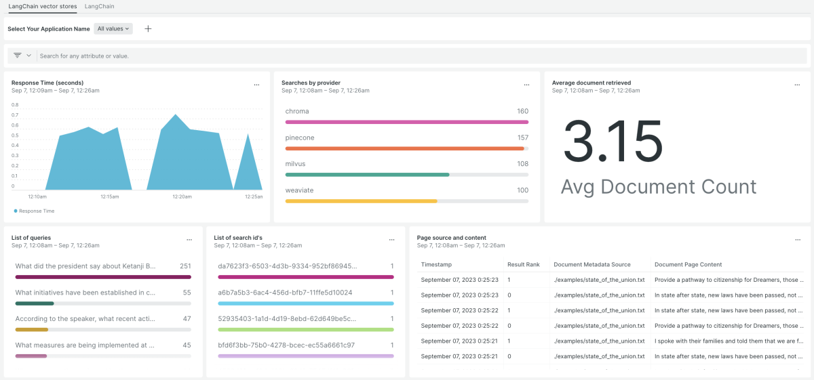Sort by the Timestamp column header
814x380 pixels.
click(436, 264)
